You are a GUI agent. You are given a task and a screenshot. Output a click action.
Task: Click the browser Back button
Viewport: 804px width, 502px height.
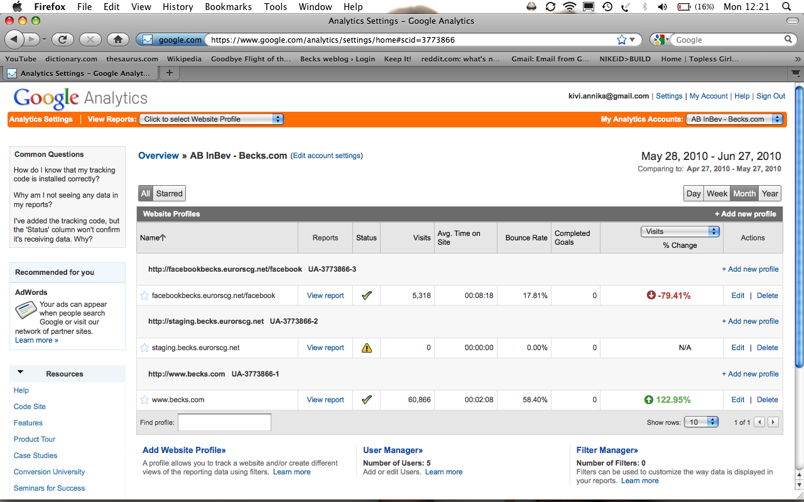point(14,39)
